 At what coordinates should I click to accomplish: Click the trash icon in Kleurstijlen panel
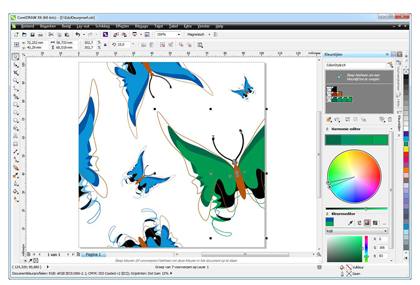point(389,119)
